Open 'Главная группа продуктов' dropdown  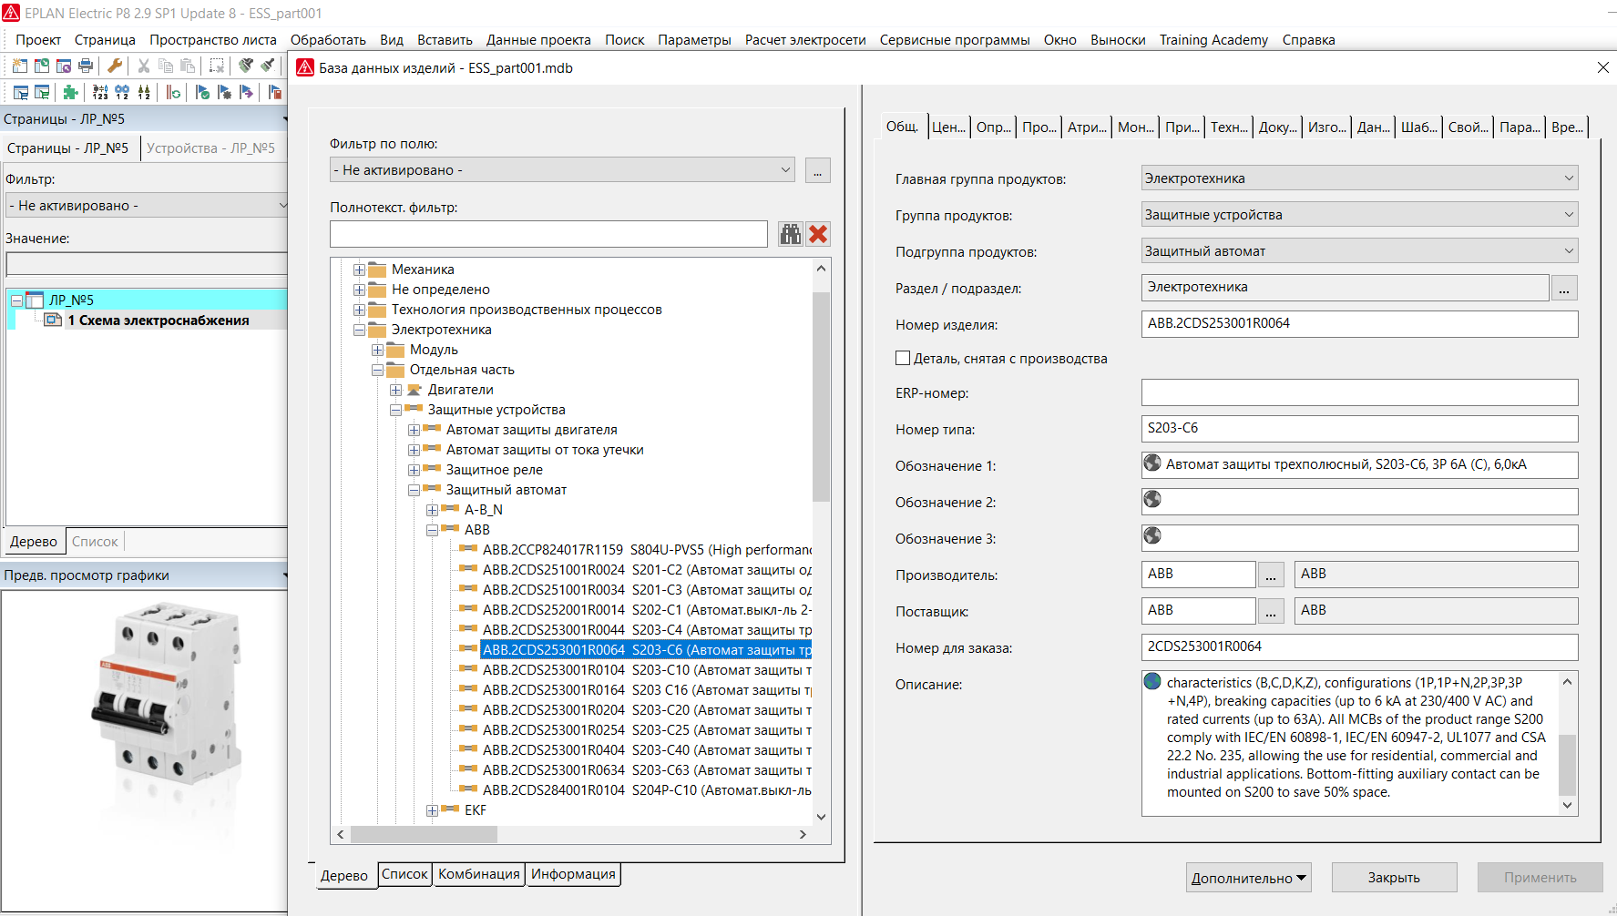[1359, 178]
